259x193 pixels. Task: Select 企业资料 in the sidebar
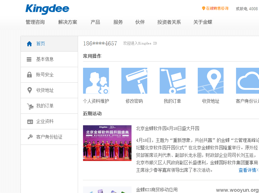click(49, 121)
